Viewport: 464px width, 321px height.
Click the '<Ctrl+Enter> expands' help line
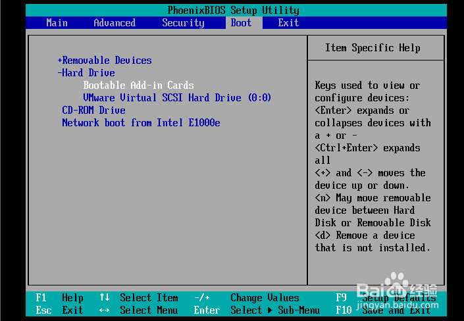[x=367, y=147]
